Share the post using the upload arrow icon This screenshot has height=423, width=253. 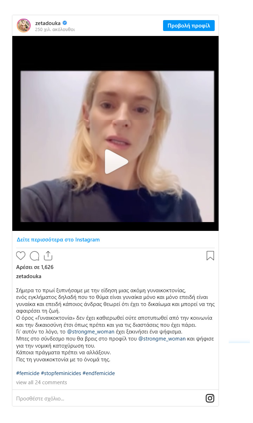pyautogui.click(x=48, y=256)
